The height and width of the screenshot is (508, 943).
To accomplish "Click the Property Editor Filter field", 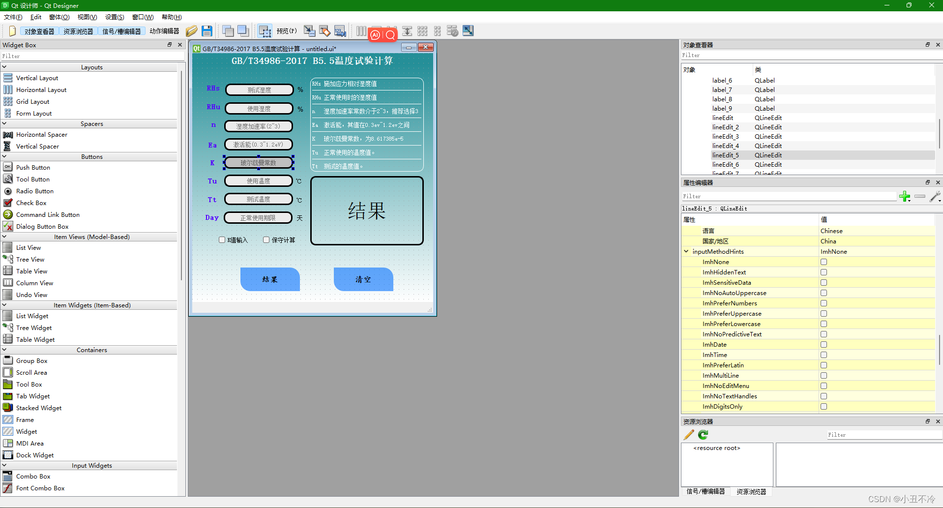I will click(789, 196).
